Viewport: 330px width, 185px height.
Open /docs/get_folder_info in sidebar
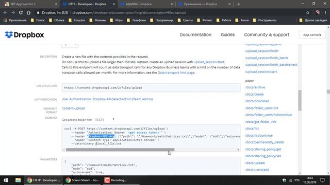260,122
